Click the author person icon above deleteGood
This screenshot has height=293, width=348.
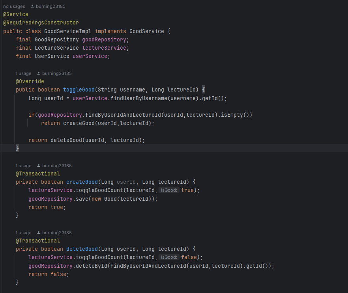[x=39, y=232]
